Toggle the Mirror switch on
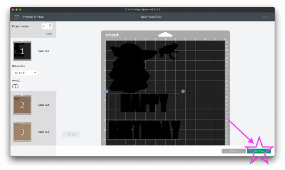285x170 pixels. [x=15, y=86]
